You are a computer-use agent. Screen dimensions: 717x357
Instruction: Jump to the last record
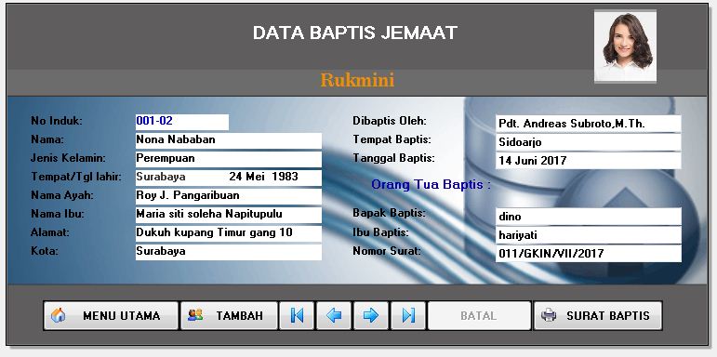408,315
